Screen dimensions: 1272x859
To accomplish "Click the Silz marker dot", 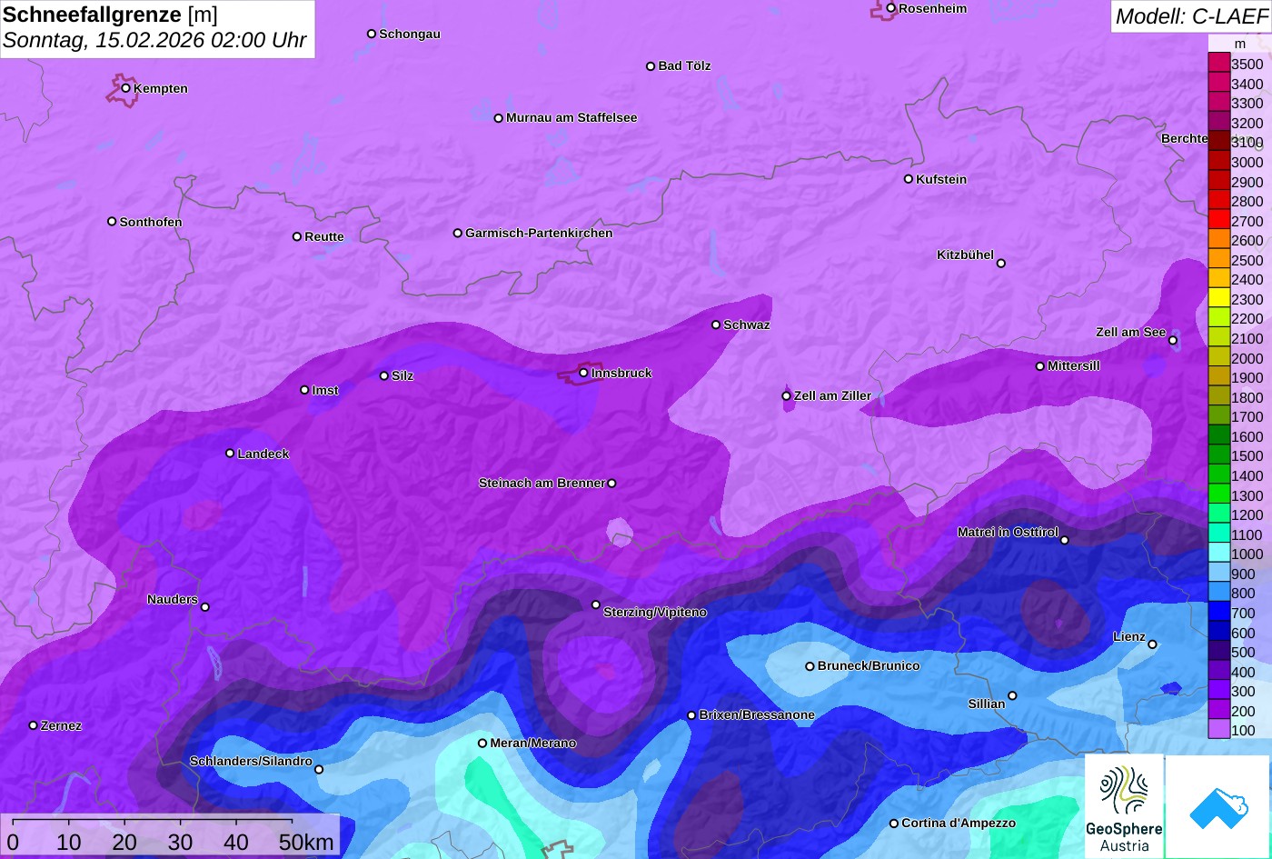I will pyautogui.click(x=384, y=375).
